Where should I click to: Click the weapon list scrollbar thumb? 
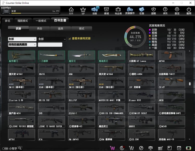click(190, 84)
